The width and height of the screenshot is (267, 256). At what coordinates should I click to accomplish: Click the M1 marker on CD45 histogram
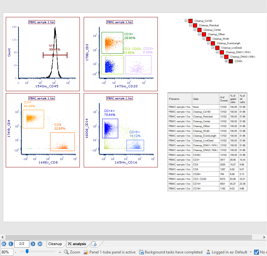[x=55, y=55]
